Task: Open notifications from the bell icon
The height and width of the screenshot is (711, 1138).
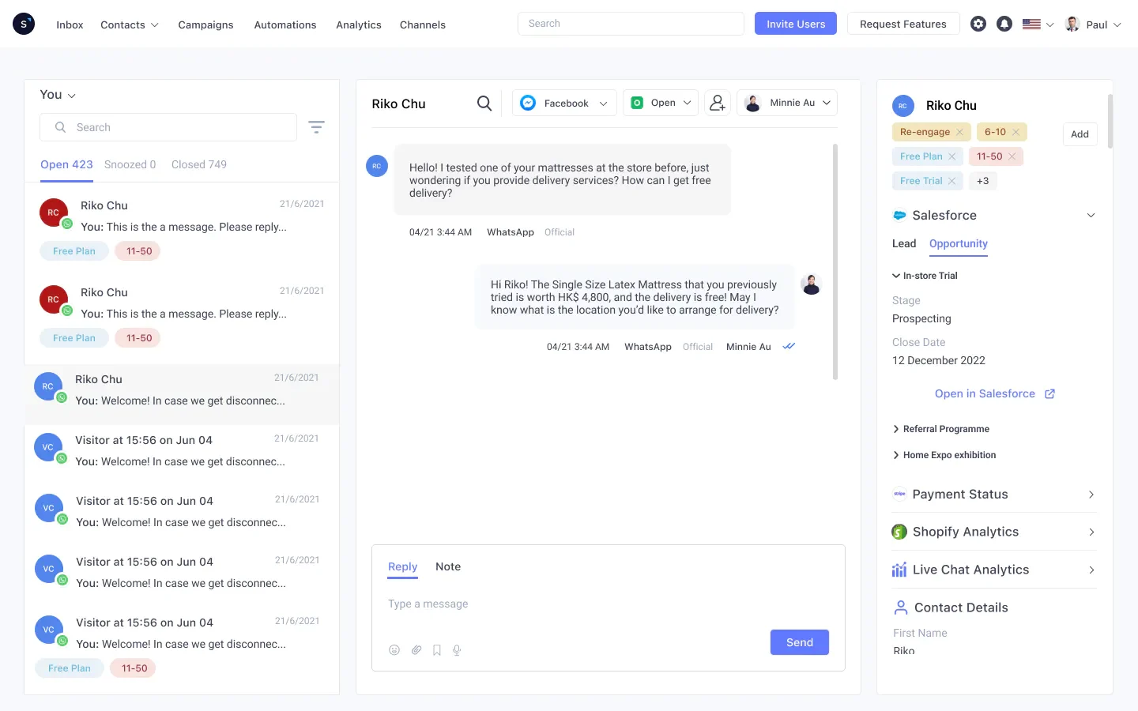Action: tap(1004, 24)
